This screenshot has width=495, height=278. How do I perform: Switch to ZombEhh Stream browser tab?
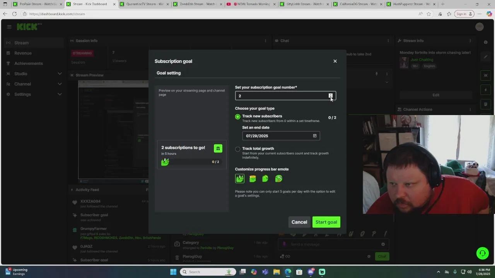(198, 4)
